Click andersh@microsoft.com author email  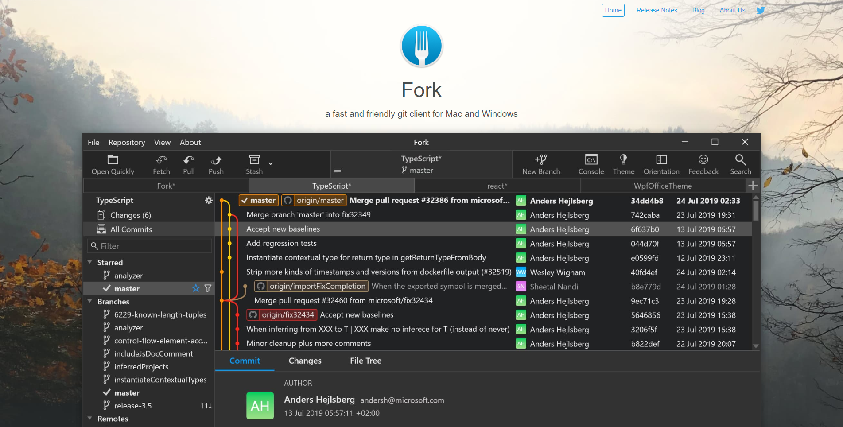(402, 400)
